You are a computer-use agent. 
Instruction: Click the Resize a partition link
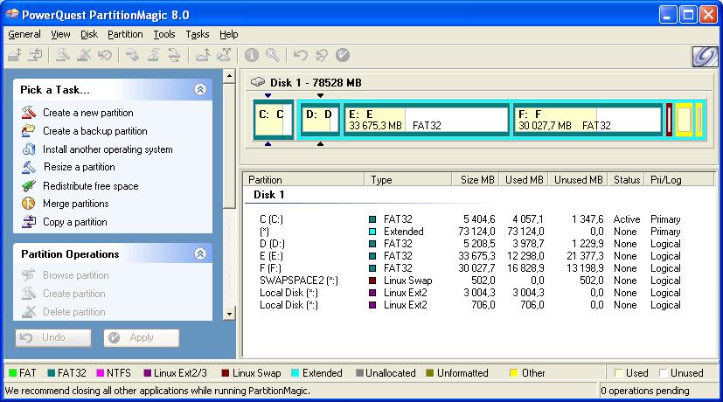coord(79,167)
